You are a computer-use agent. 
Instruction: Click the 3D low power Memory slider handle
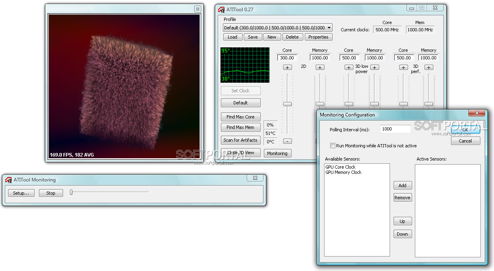(x=374, y=104)
